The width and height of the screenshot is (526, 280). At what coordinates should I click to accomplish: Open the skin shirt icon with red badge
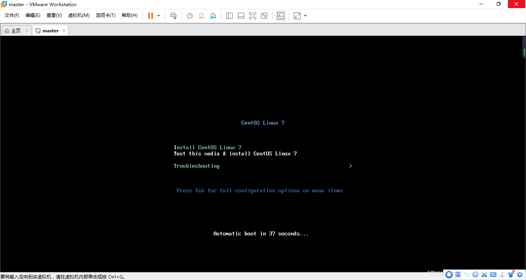pyautogui.click(x=511, y=274)
